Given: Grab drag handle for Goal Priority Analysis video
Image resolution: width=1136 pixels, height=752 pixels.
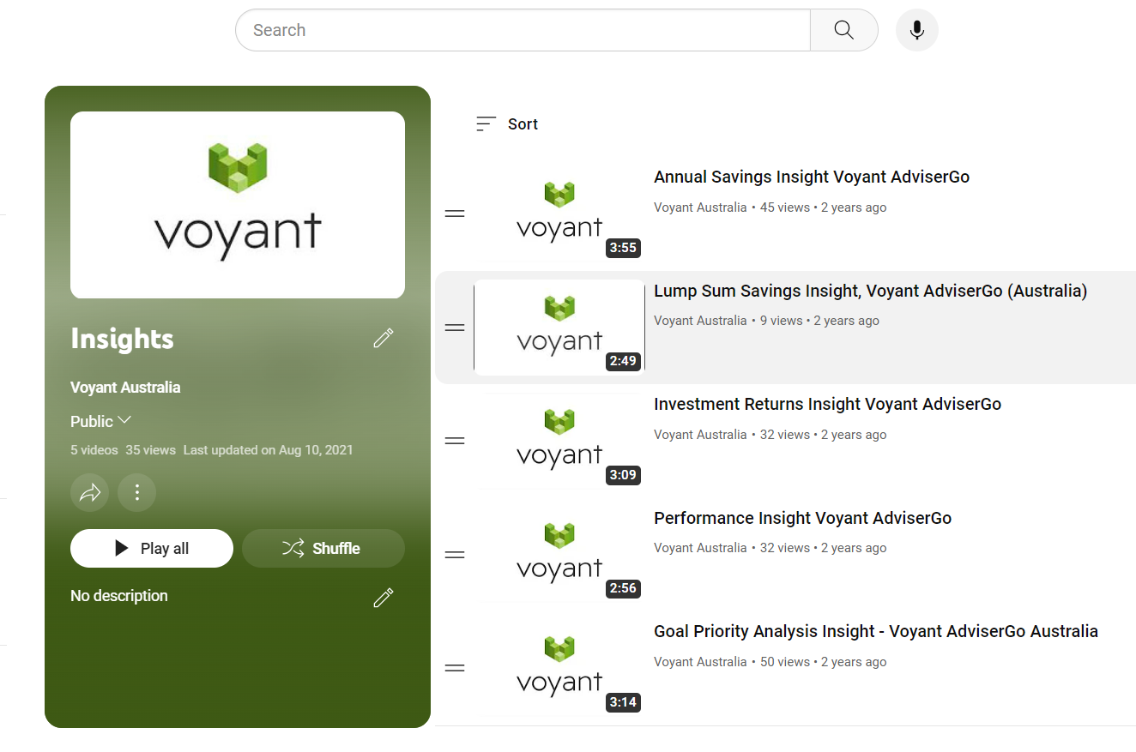Looking at the screenshot, I should coord(455,668).
